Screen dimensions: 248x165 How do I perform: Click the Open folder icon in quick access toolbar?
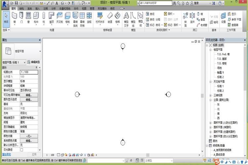(12, 3)
